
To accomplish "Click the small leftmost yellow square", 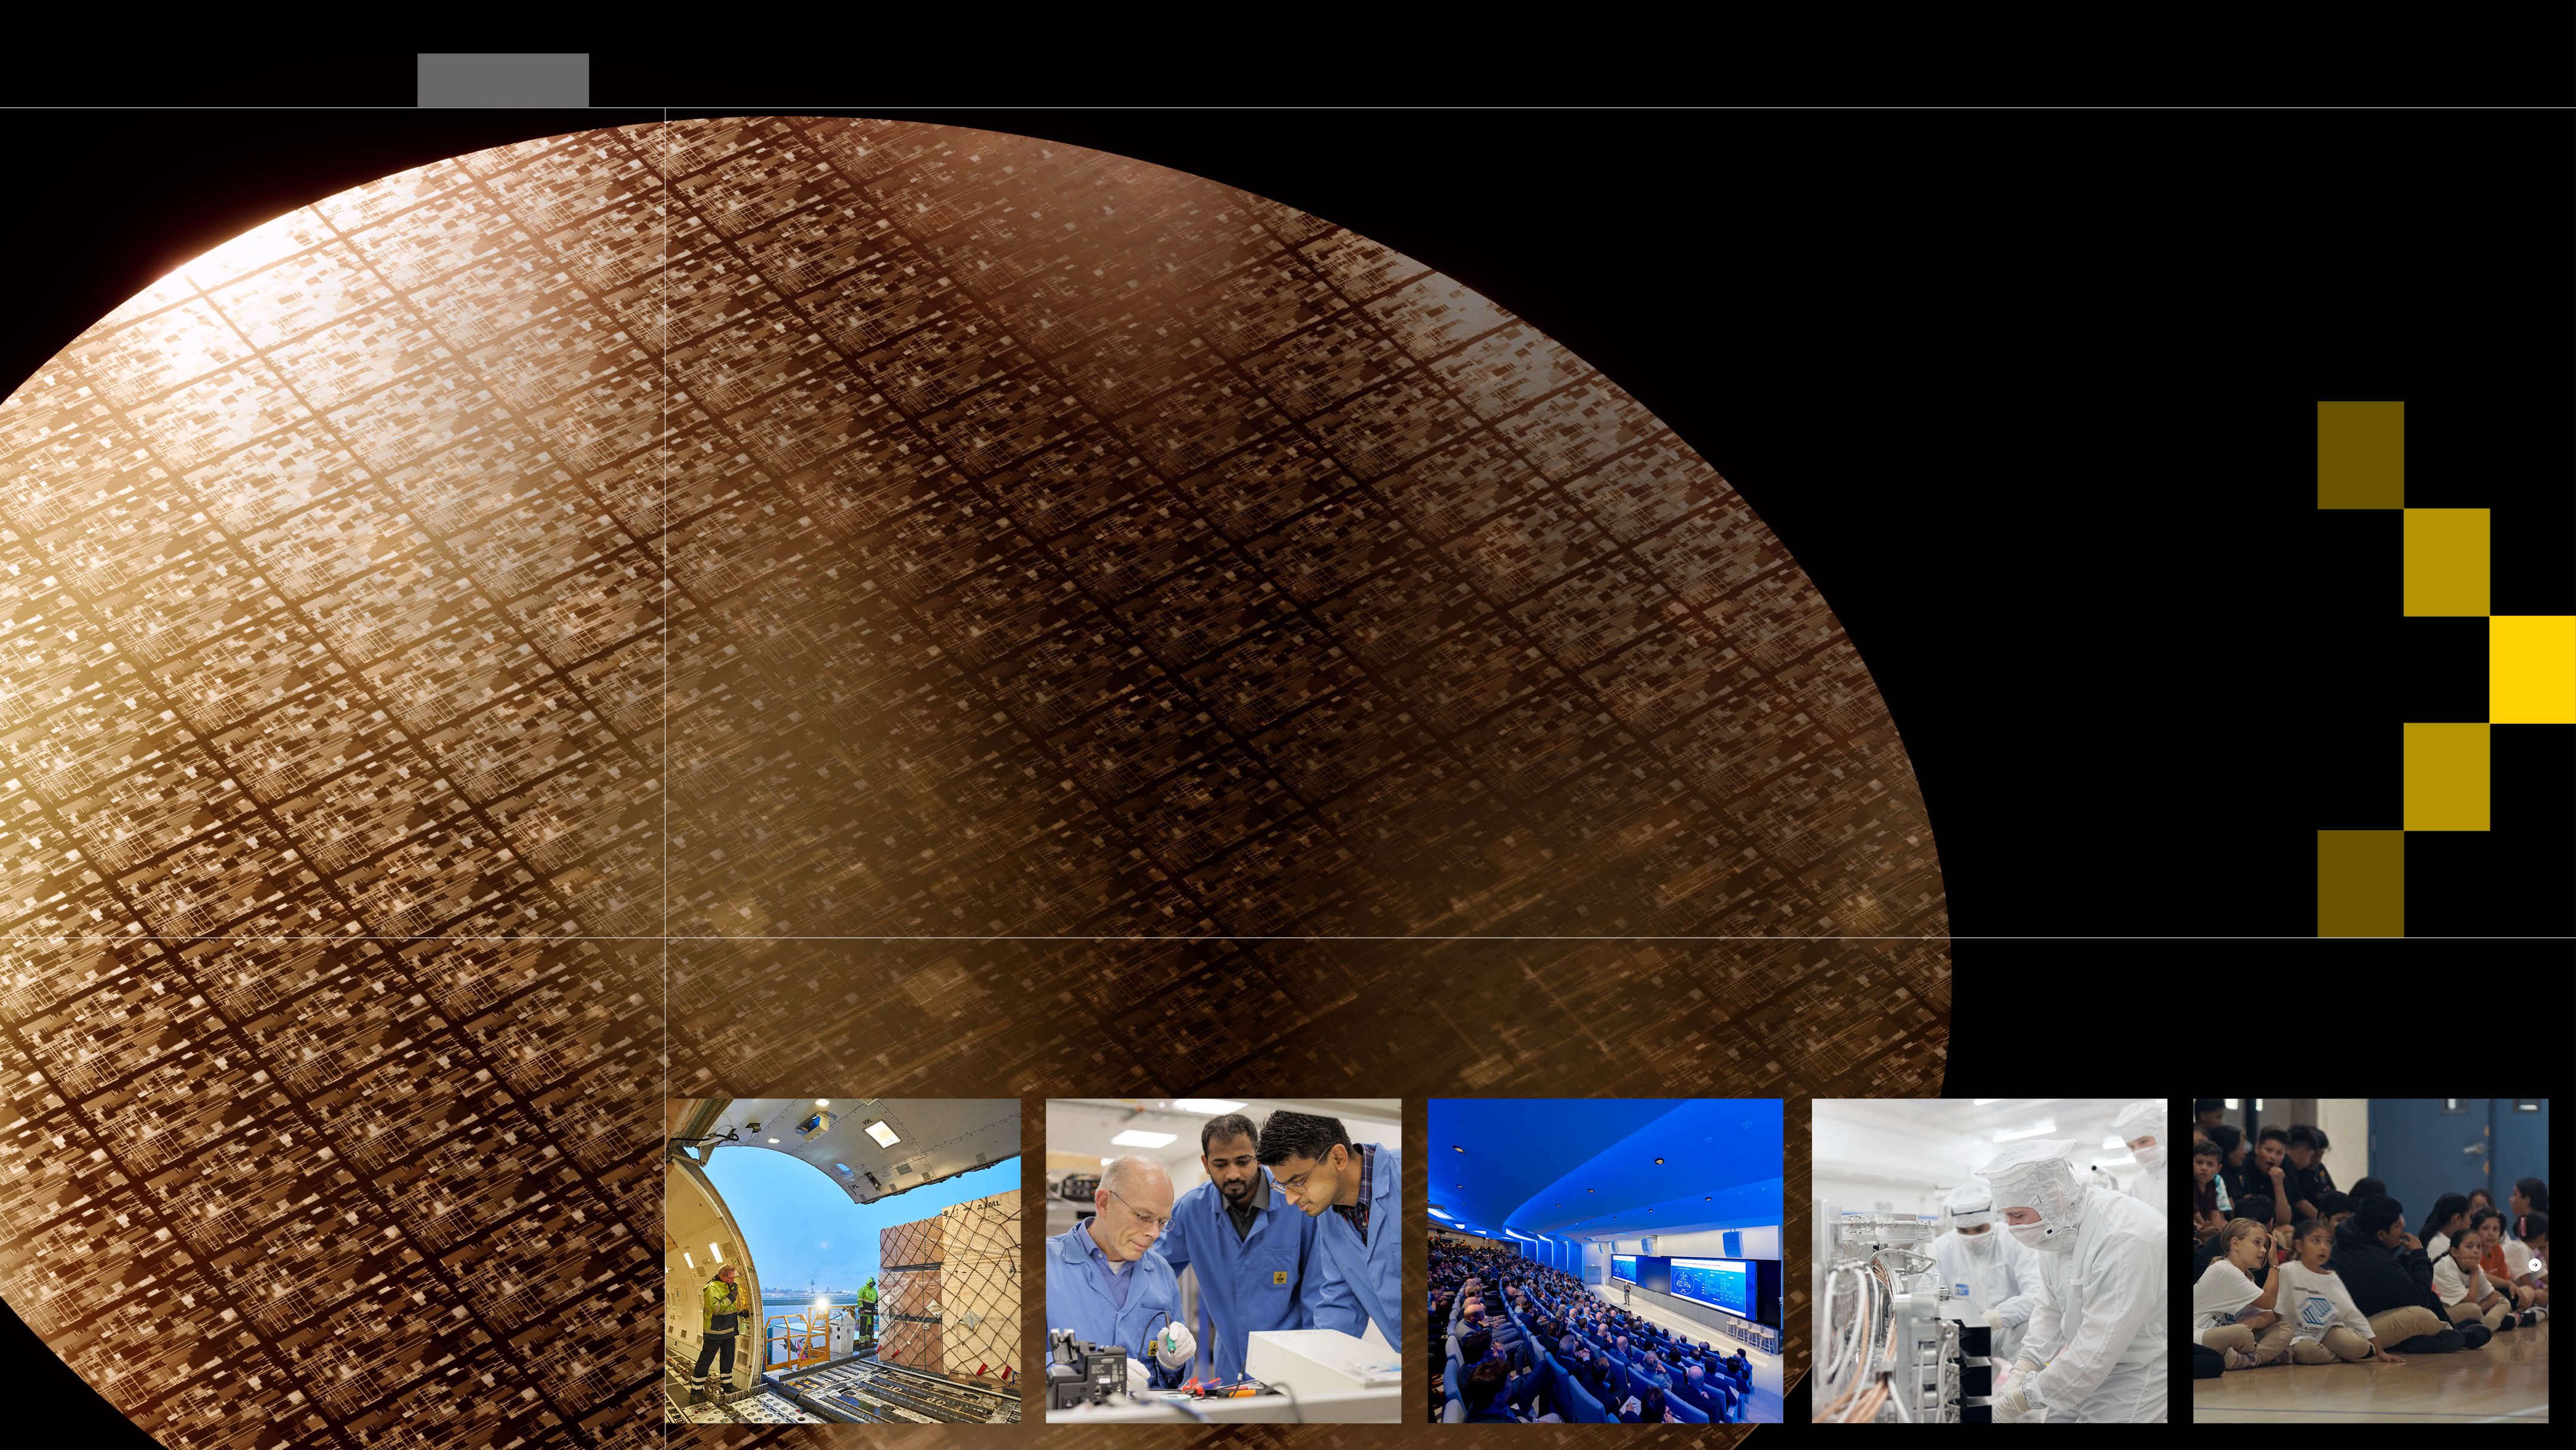I will click(x=2360, y=455).
